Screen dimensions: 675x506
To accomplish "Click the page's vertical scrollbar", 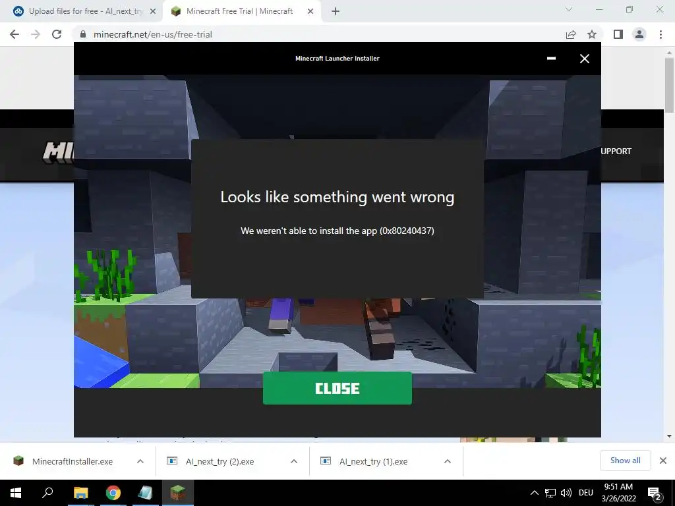I will tap(669, 86).
